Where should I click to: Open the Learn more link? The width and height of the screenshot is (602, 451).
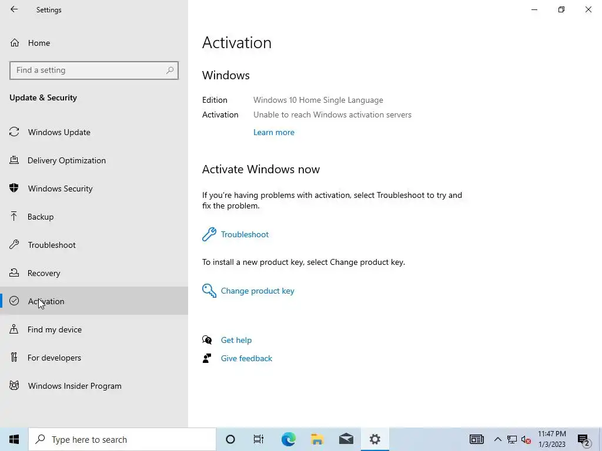point(274,132)
